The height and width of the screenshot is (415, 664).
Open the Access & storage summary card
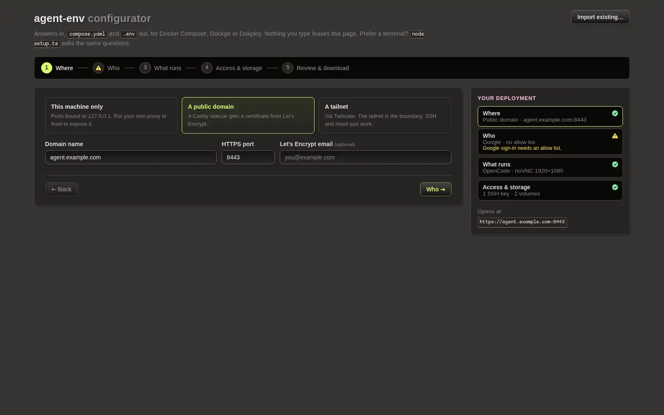(x=550, y=190)
